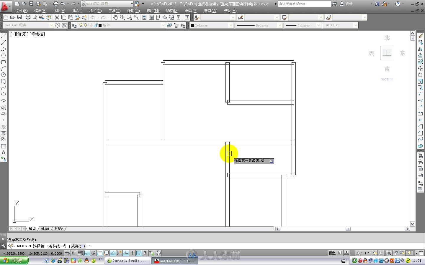Toggle Object Snap in status bar
Screen dimensions: 425x265
tap(100, 253)
